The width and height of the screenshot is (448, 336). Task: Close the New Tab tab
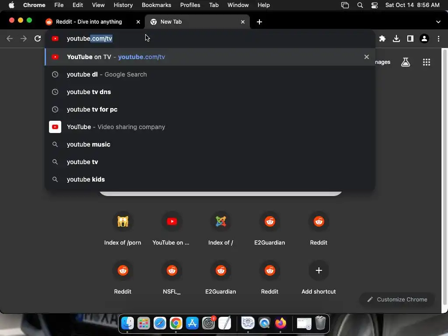pyautogui.click(x=242, y=22)
